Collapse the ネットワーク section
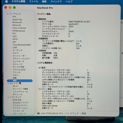The width and height of the screenshot is (123, 123). [8, 83]
